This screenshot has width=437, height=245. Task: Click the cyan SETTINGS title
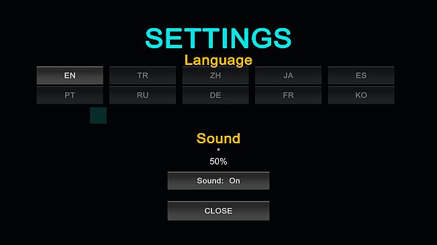pos(219,38)
